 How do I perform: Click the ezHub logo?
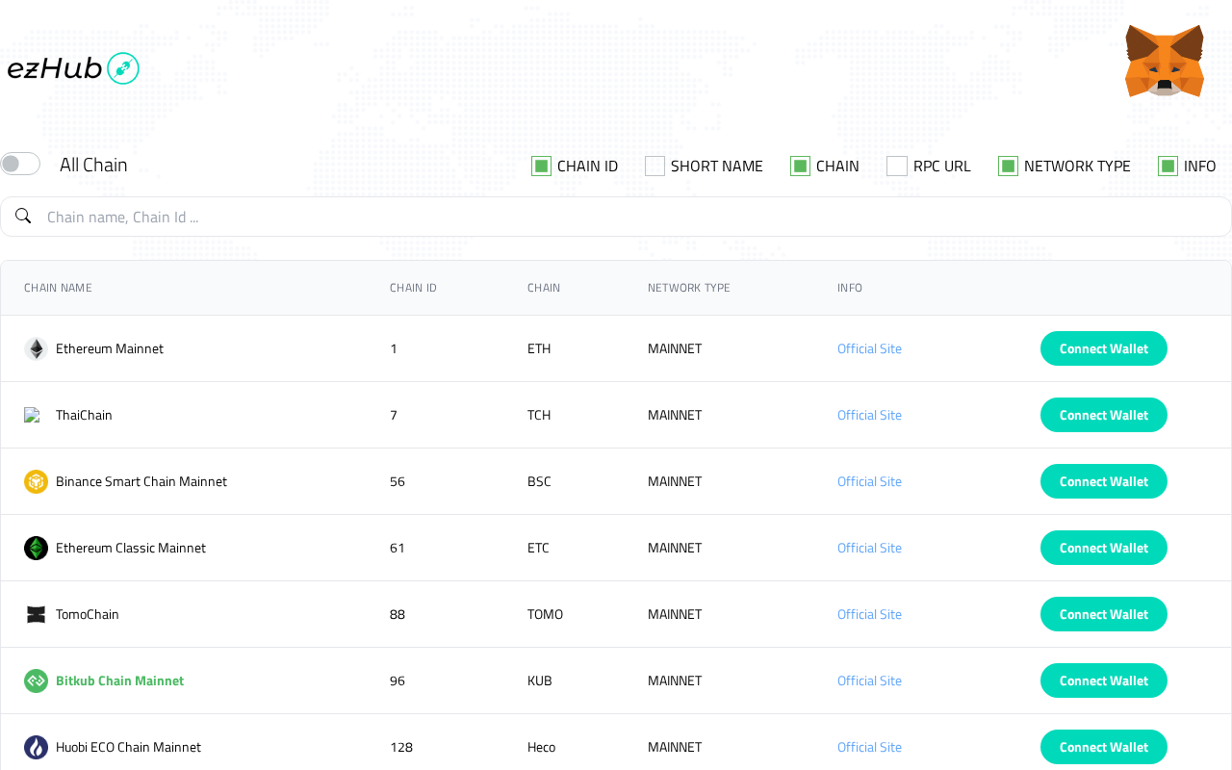point(73,68)
